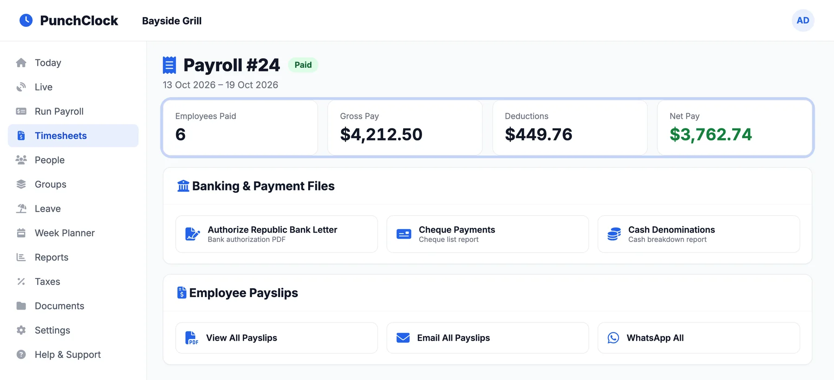Click the Deductions $449.76 card
Image resolution: width=834 pixels, height=380 pixels.
pyautogui.click(x=570, y=128)
